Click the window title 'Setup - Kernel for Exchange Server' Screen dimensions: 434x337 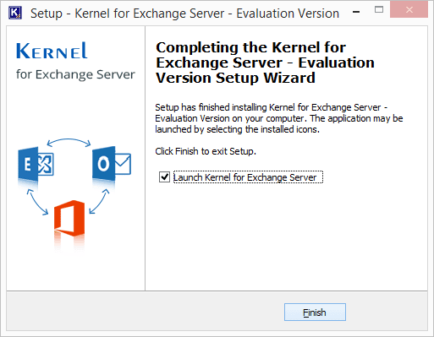[184, 14]
